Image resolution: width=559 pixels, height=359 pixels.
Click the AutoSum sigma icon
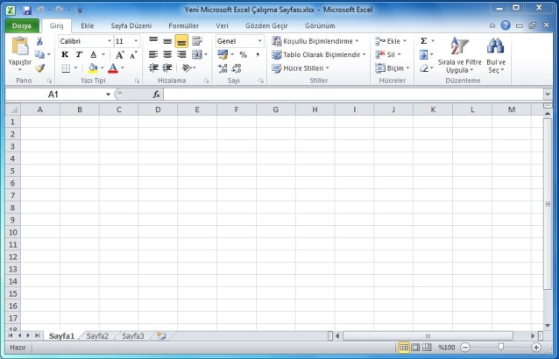coord(424,41)
